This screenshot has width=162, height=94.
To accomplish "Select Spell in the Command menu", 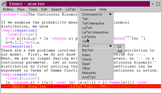I will (96, 64).
